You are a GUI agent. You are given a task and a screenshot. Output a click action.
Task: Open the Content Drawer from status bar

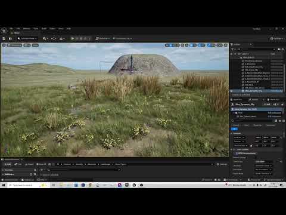point(10,180)
